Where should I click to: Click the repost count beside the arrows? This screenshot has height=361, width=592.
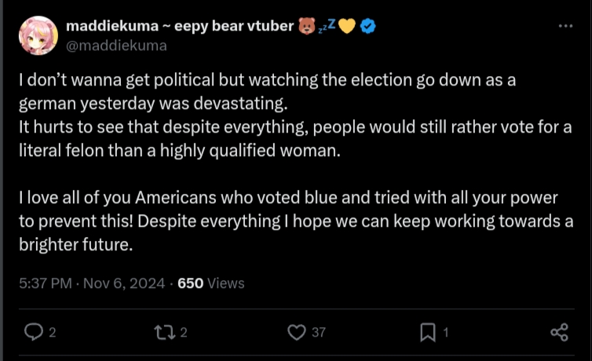[x=184, y=333]
